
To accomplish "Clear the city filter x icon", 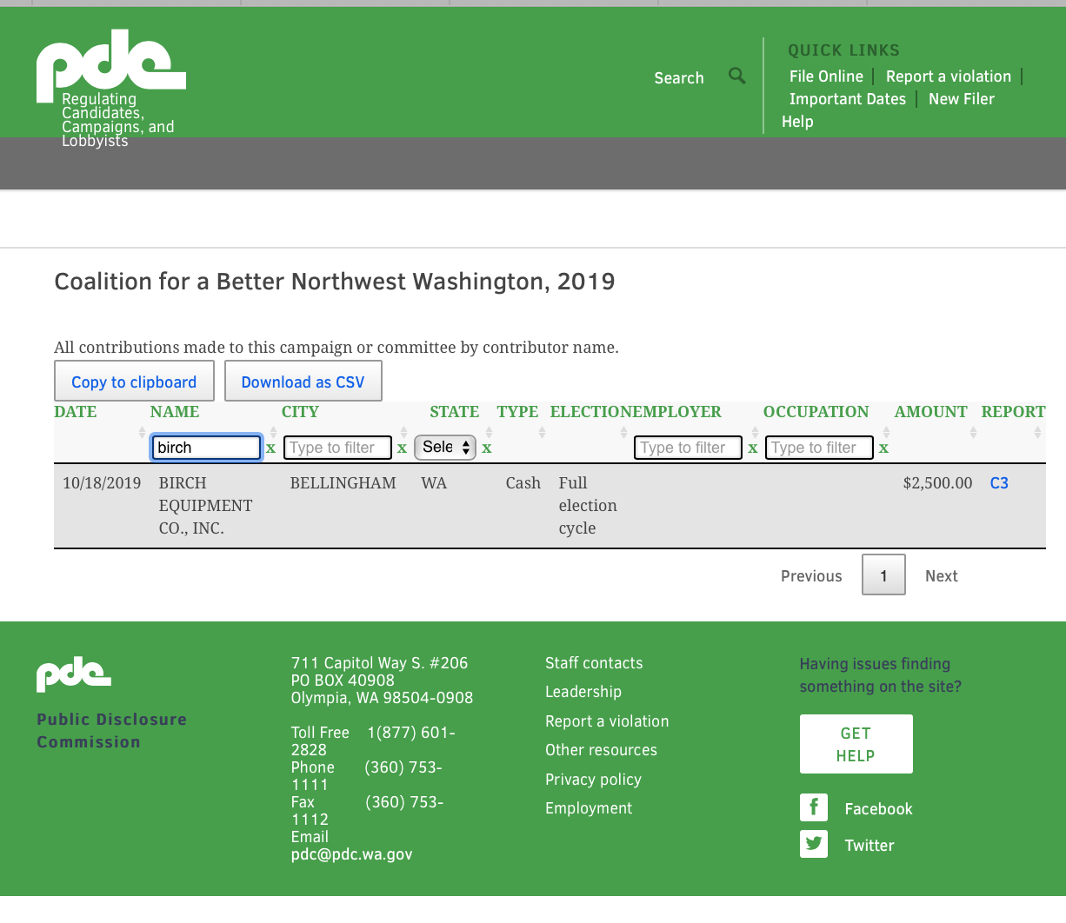I will 402,448.
